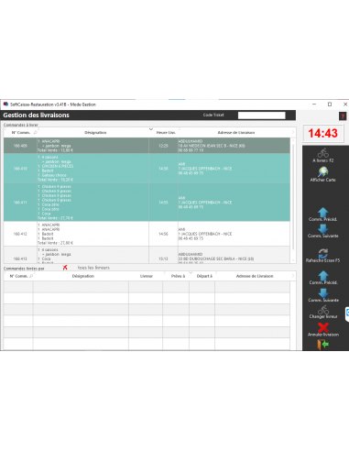This screenshot has height=451, width=349.
Task: Click the red X beside 'tous les livreurs'
Action: click(65, 268)
